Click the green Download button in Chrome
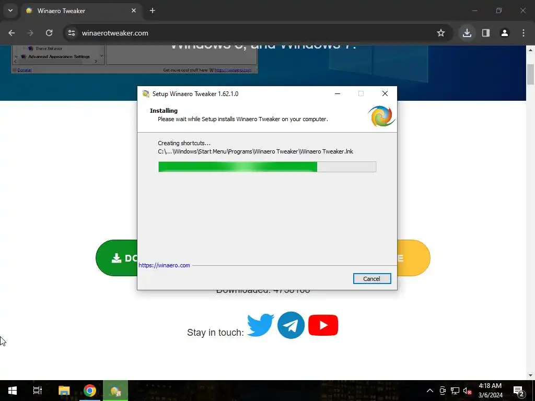 point(117,258)
